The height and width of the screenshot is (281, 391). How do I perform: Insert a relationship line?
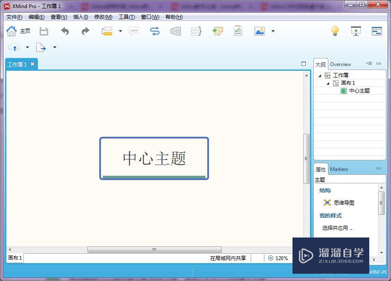coord(155,31)
